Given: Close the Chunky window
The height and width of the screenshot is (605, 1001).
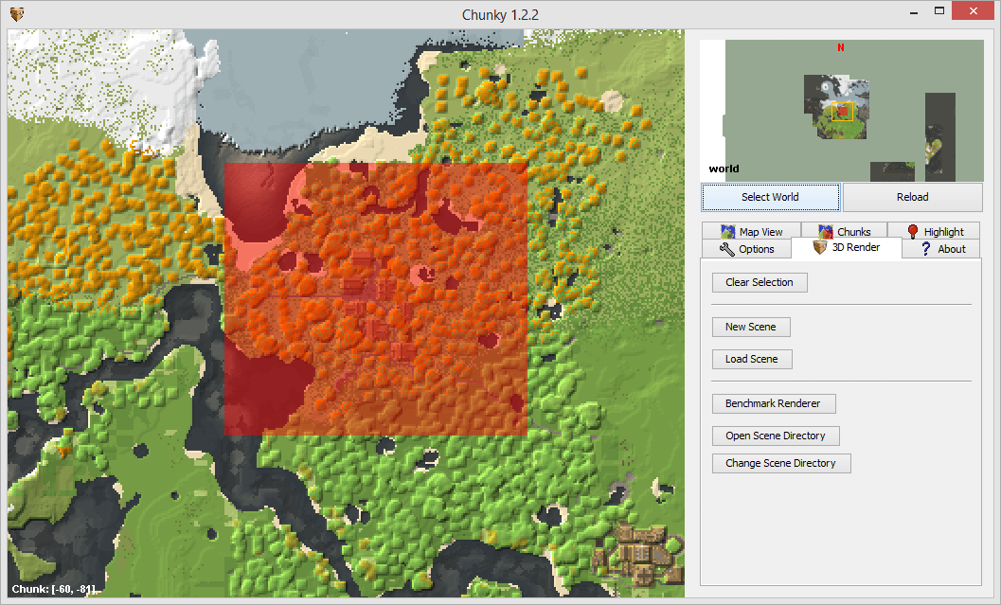Looking at the screenshot, I should point(973,10).
